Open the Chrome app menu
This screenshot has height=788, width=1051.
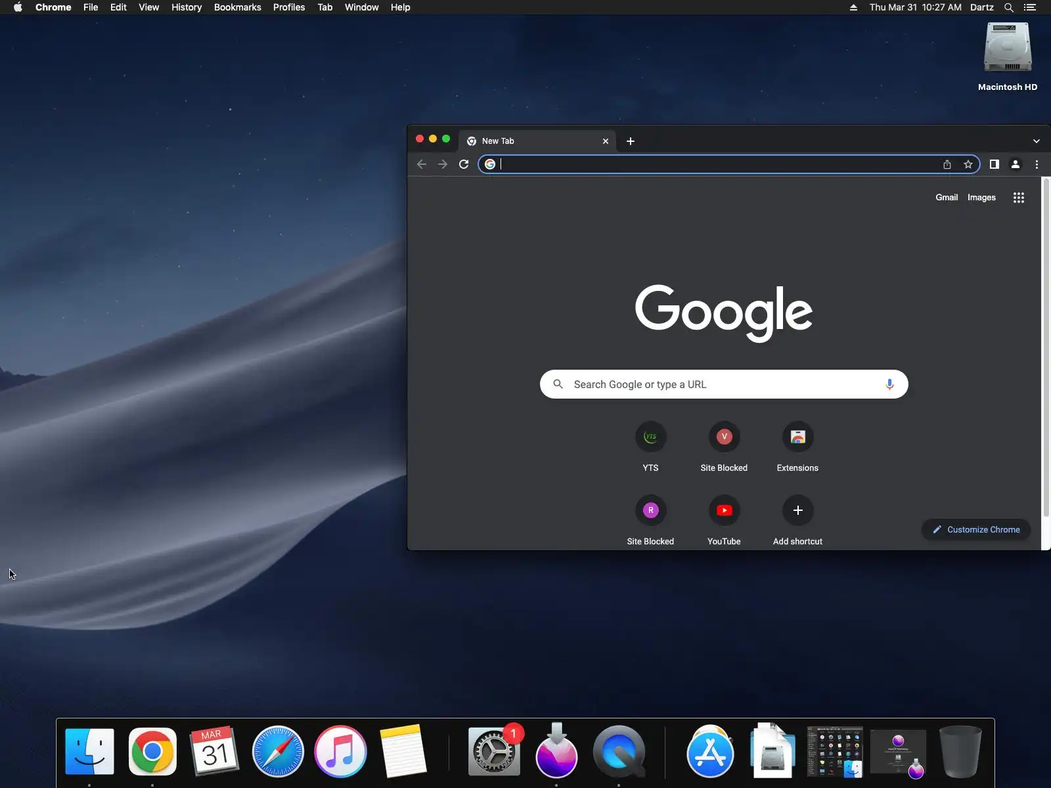(53, 7)
